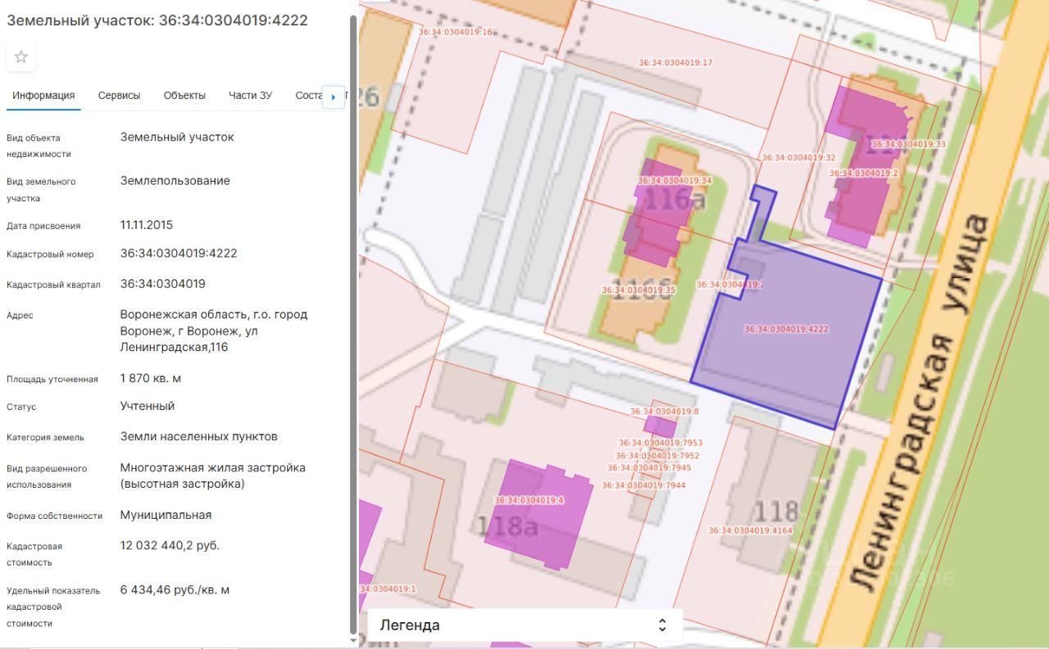Click map parcel label 36:34:0304019:32

point(799,157)
